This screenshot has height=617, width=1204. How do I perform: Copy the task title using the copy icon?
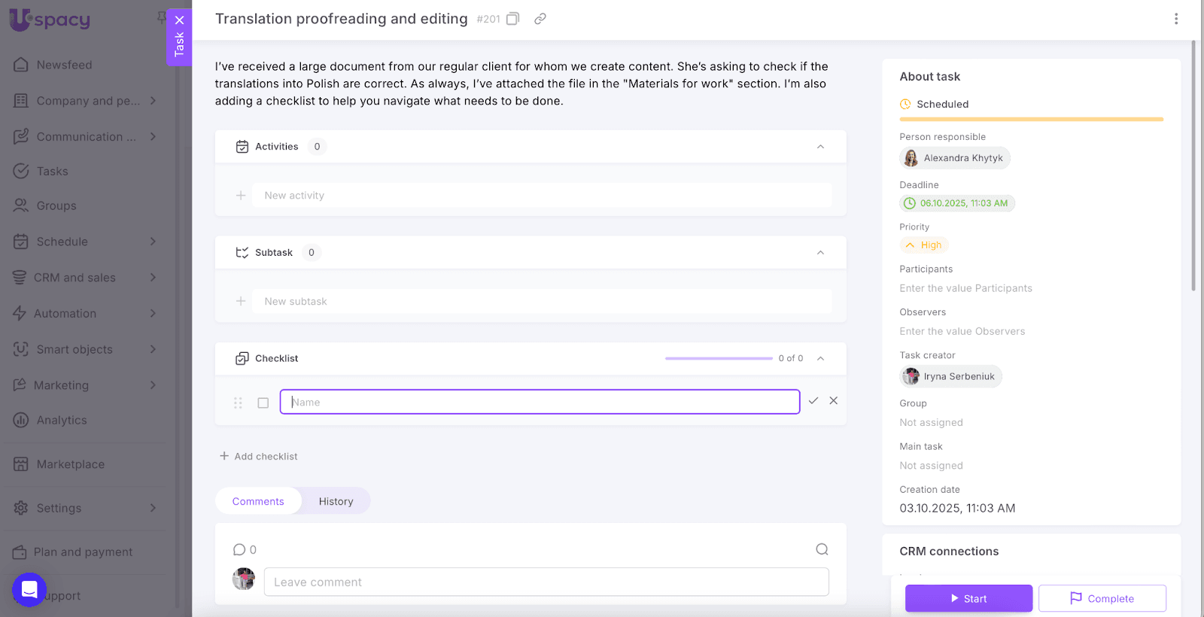tap(512, 19)
